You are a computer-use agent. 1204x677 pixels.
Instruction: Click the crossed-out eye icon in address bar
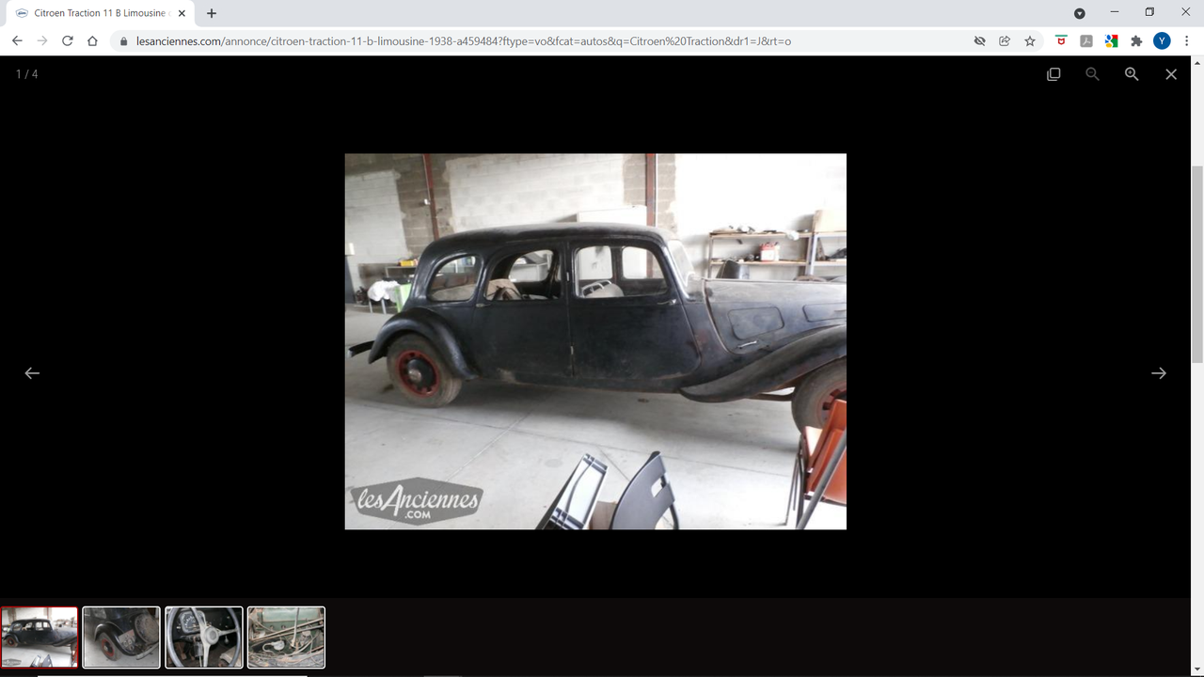[979, 41]
